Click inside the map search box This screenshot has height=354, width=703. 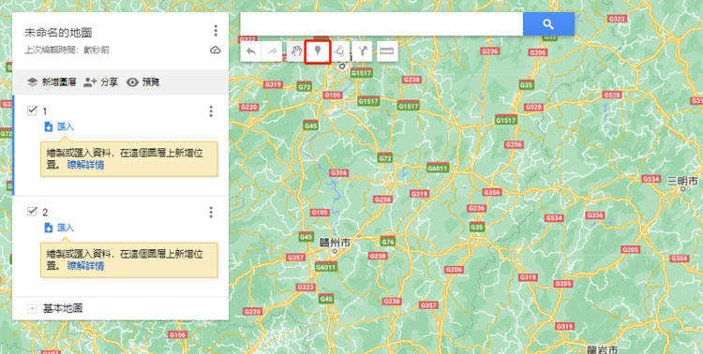tap(381, 24)
